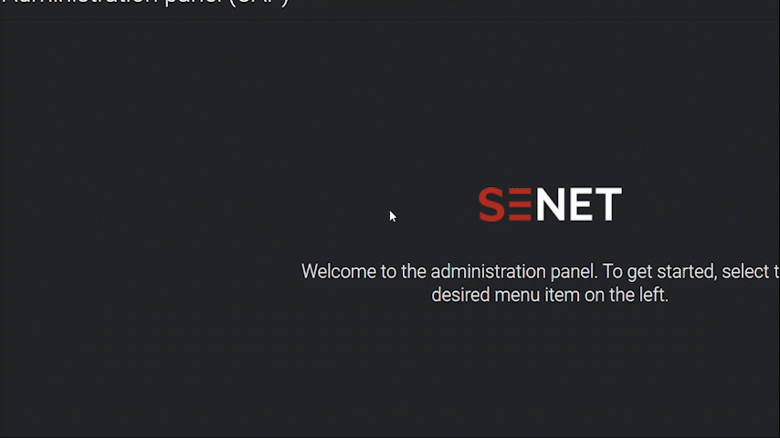Screen dimensions: 780x438
Task: Click the Administration panel (SAP) page title
Action: click(144, 2)
